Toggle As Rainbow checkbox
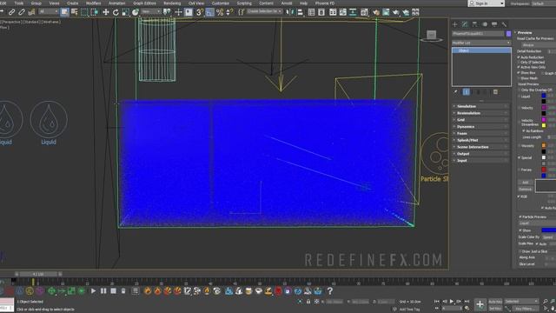556x313 pixels. point(524,131)
